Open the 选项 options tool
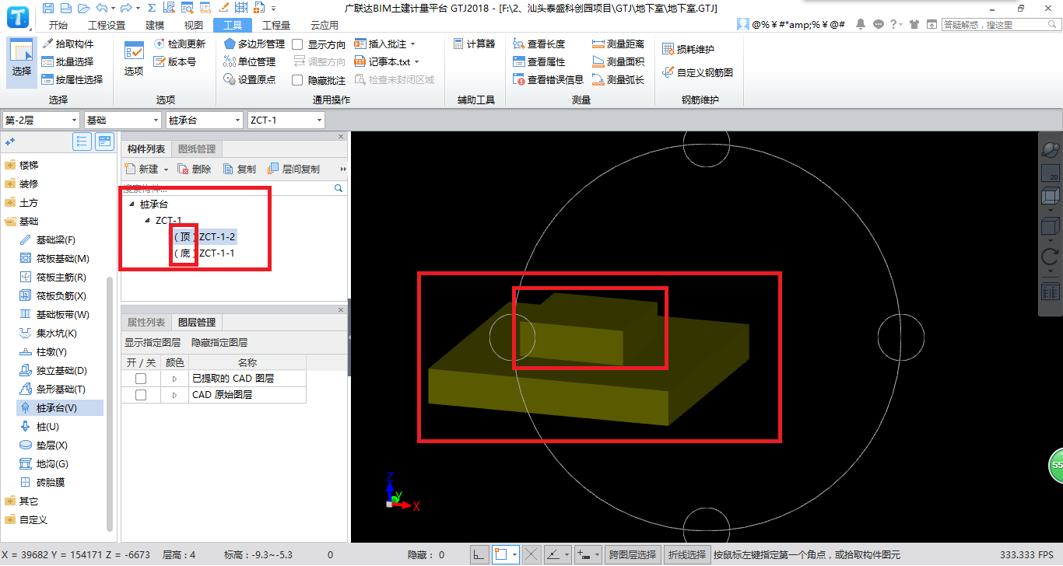1063x566 pixels. coord(134,58)
